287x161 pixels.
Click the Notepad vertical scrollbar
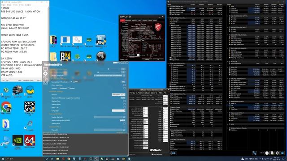[x=48, y=42]
